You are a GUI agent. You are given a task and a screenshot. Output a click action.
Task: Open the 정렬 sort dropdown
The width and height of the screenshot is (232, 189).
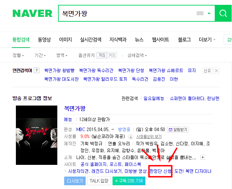(x=18, y=56)
